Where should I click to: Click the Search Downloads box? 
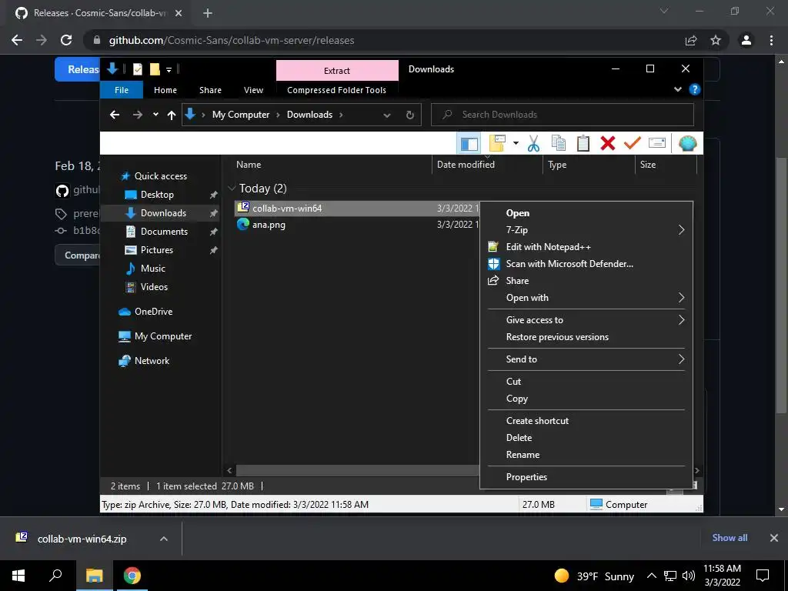coord(563,115)
